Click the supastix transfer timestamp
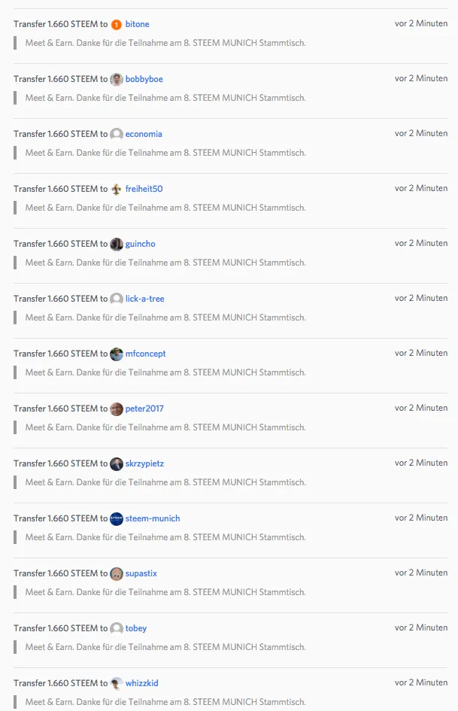The image size is (458, 711). tap(421, 573)
